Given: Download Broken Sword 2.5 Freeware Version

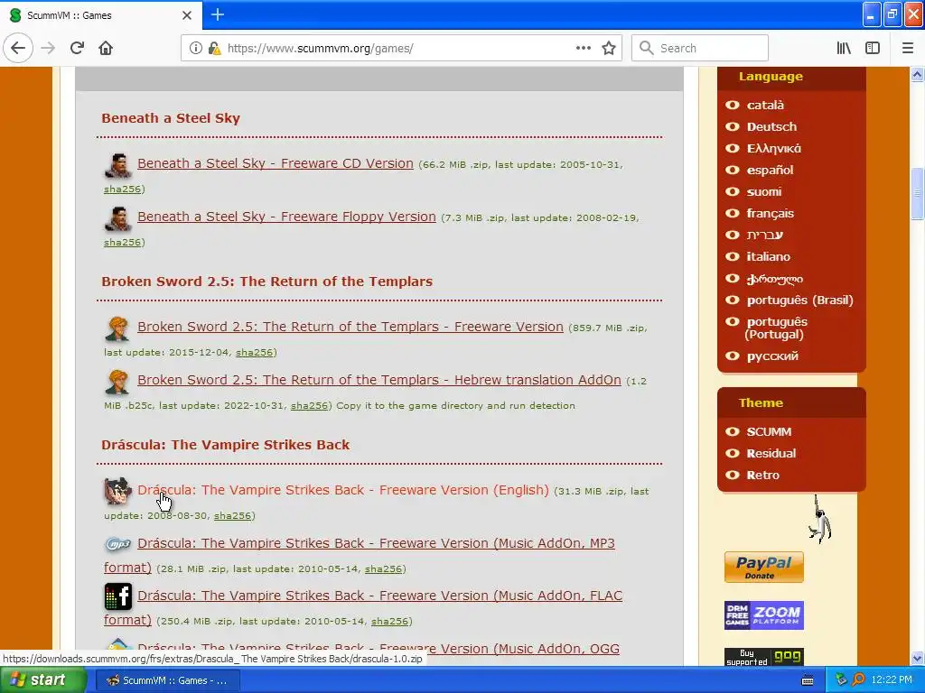Looking at the screenshot, I should point(350,327).
